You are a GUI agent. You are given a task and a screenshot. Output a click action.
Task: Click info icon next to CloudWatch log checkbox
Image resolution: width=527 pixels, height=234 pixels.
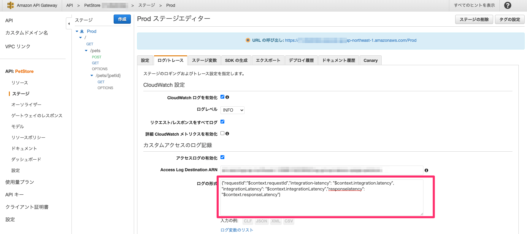coord(227,97)
